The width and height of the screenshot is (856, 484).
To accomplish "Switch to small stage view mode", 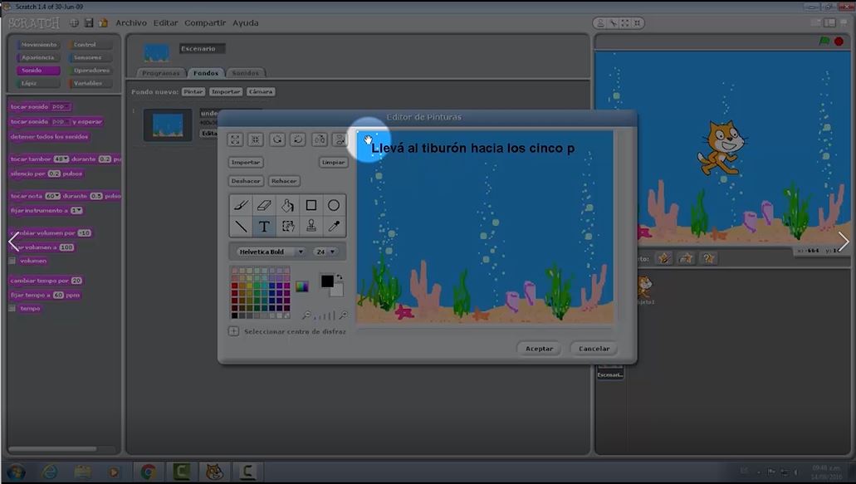I will click(816, 23).
